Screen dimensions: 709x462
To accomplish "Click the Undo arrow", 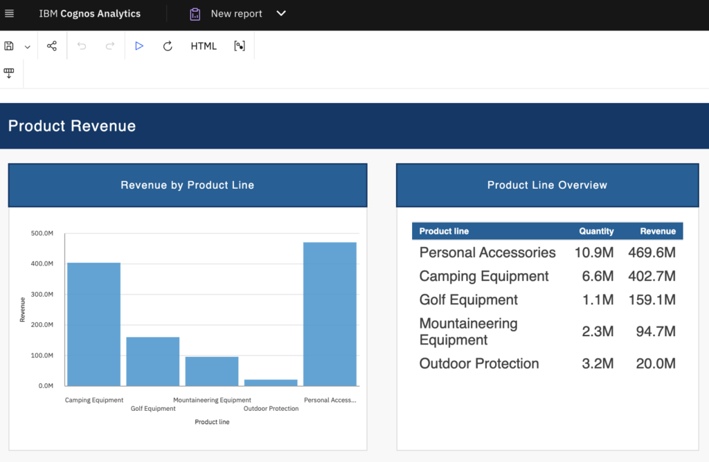I will point(82,46).
